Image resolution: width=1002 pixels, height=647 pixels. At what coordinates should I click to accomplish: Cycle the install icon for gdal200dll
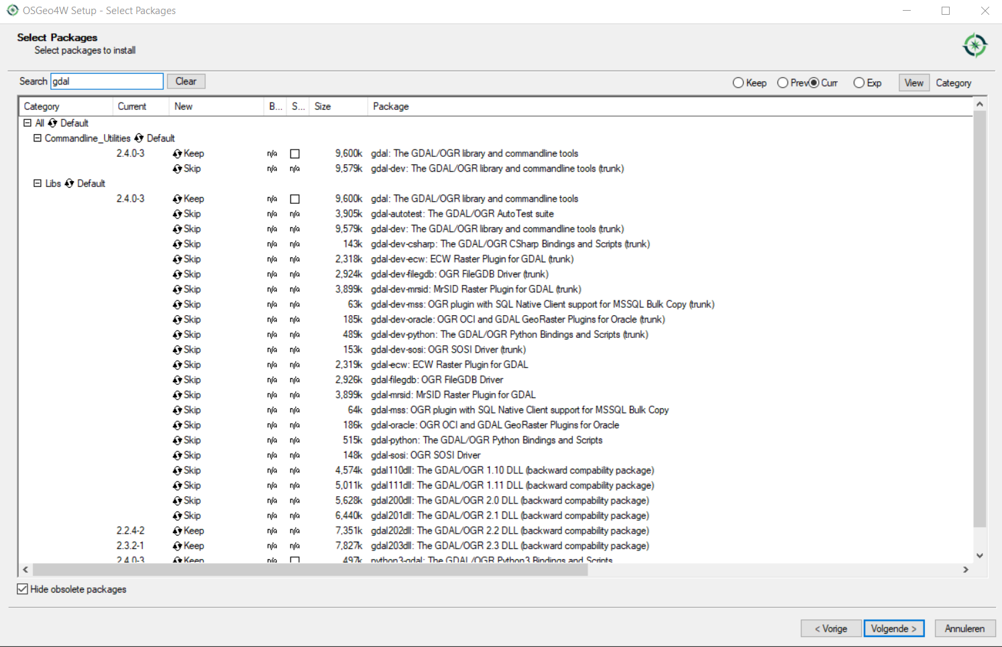click(177, 501)
